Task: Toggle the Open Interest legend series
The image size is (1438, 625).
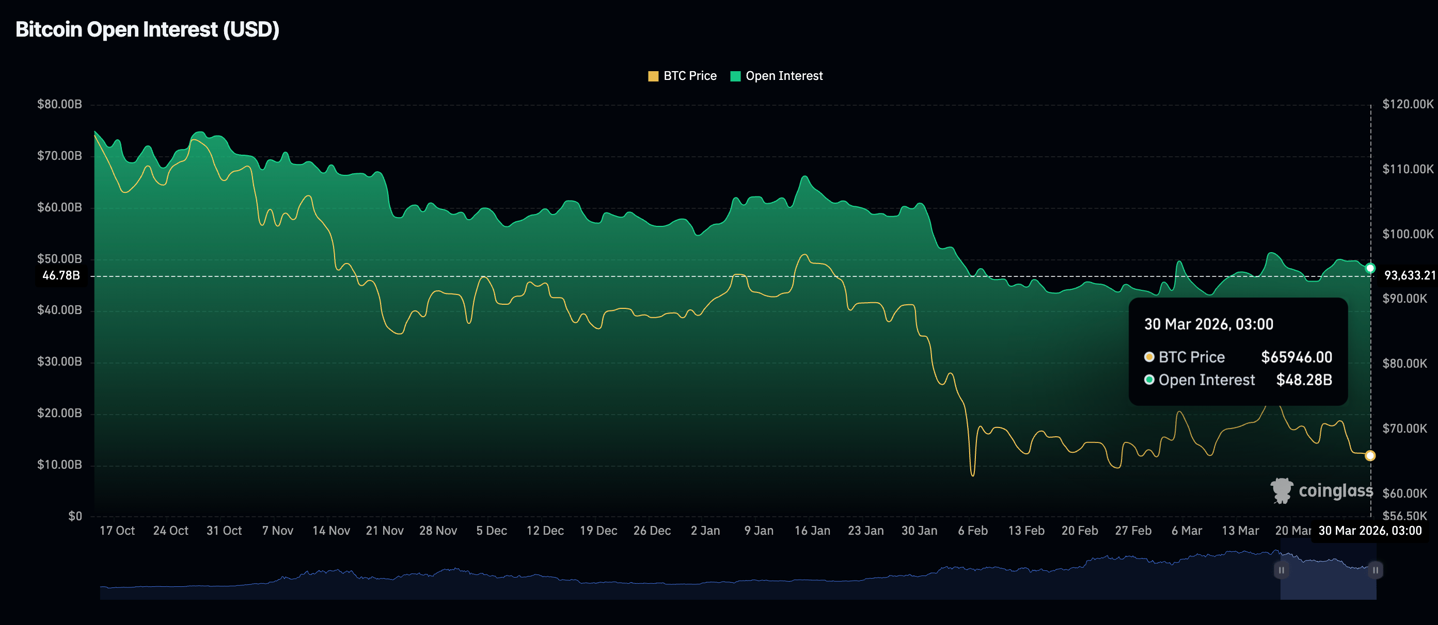Action: coord(783,76)
